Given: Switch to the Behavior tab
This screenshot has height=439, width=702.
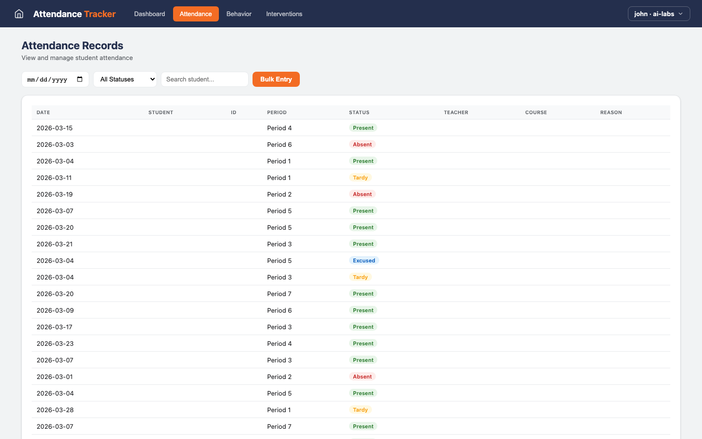Looking at the screenshot, I should [238, 14].
